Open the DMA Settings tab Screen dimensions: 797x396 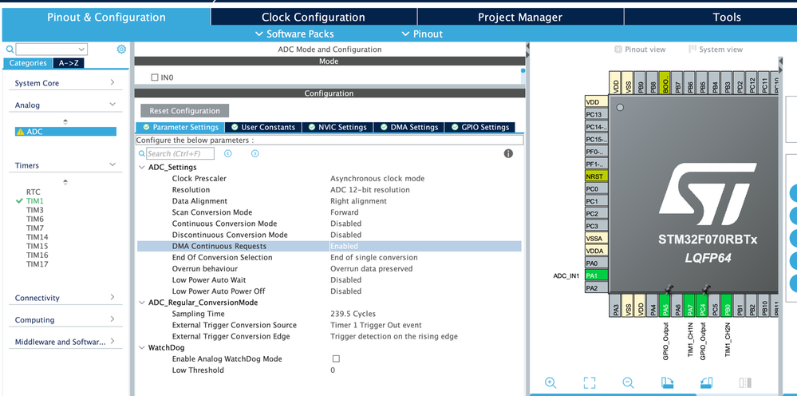point(408,127)
